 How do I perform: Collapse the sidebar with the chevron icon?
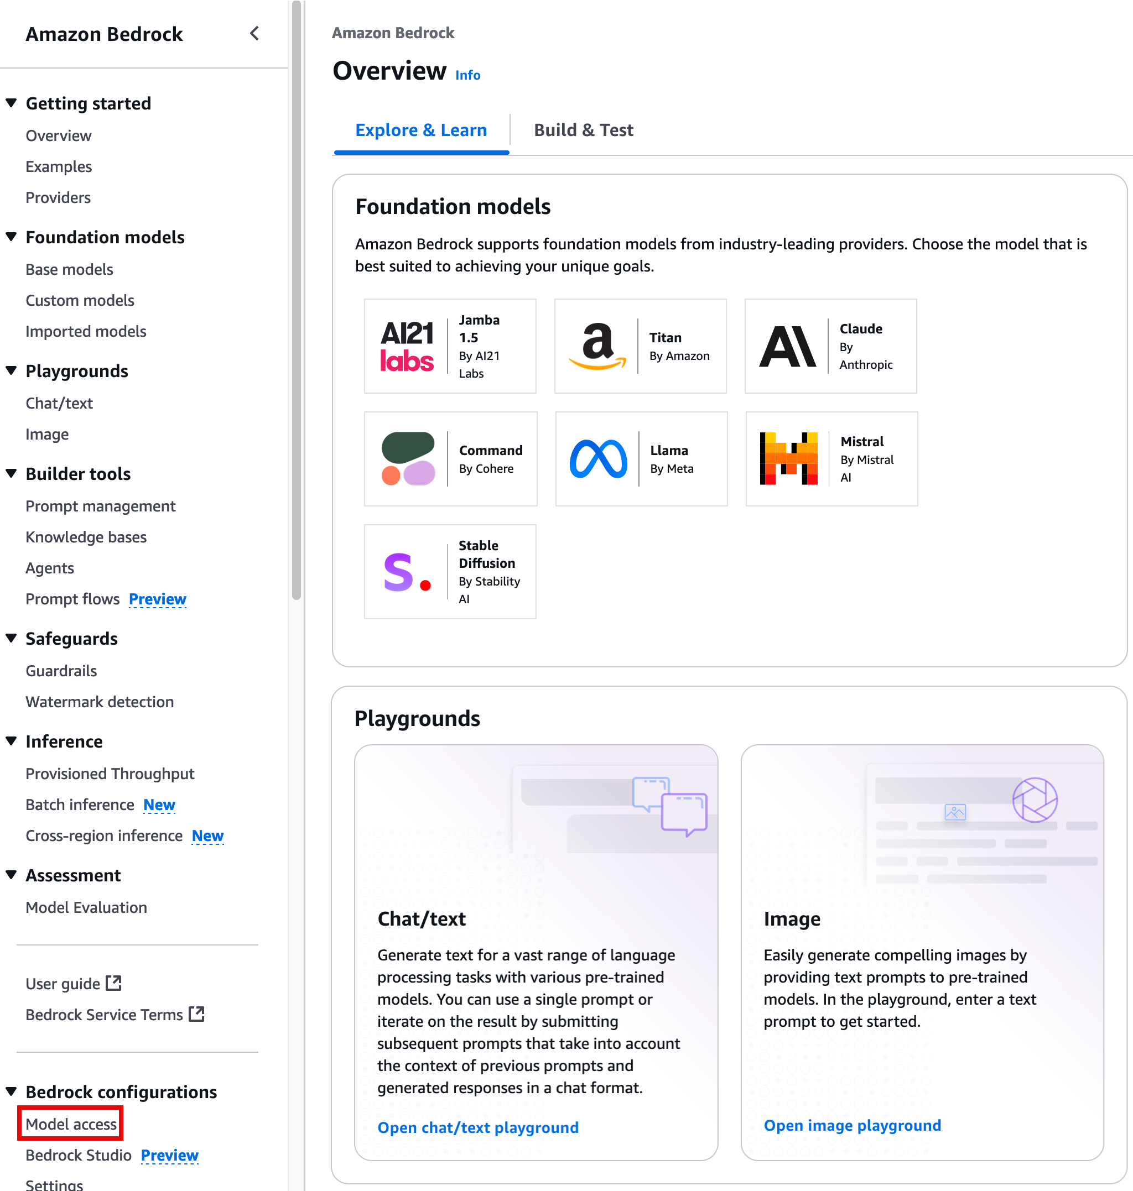pos(254,34)
